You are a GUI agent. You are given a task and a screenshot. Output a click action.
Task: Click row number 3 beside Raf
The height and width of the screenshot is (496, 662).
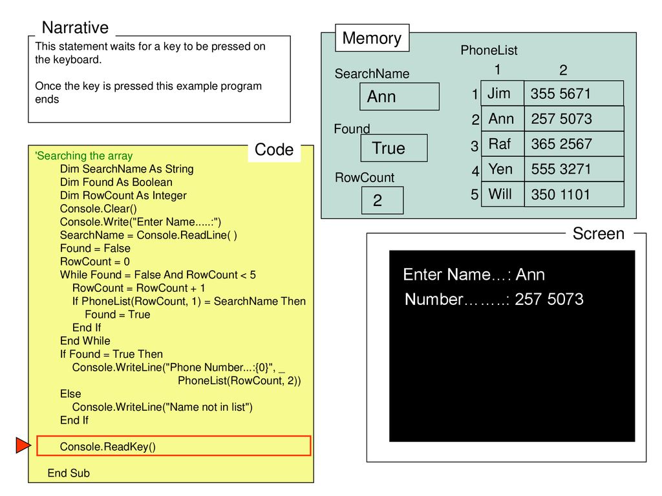475,146
